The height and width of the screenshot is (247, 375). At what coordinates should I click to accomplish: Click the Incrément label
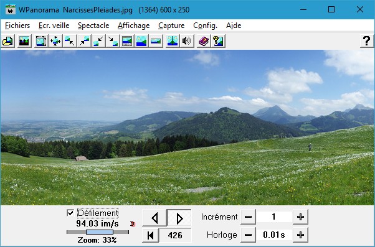[219, 217]
